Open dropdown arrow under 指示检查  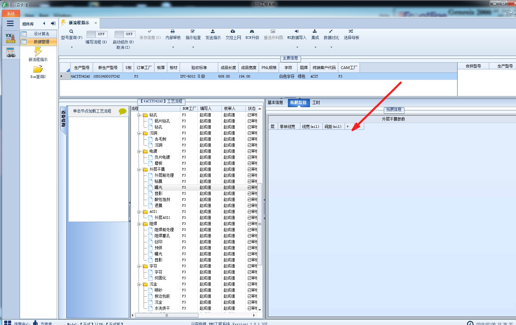click(x=193, y=47)
